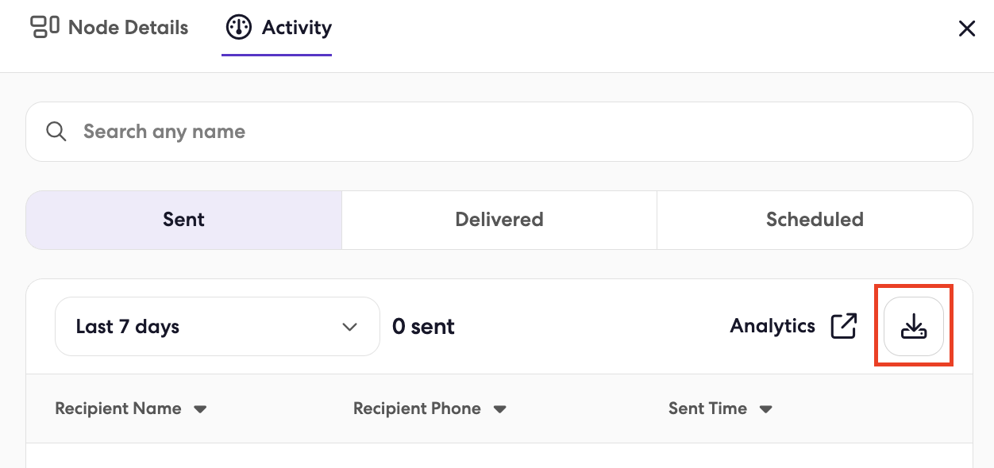Sort using Sent Time arrow
Image resolution: width=994 pixels, height=468 pixels.
(x=766, y=409)
